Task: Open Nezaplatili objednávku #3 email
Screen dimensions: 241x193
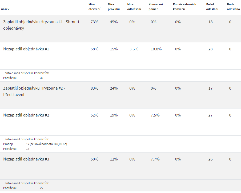Action: [26, 159]
